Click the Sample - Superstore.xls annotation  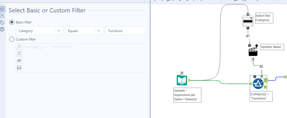187,95
